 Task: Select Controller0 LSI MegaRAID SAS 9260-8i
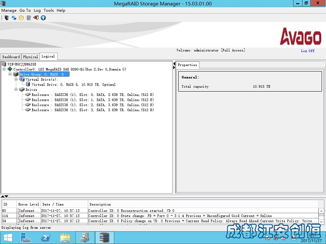click(x=70, y=69)
